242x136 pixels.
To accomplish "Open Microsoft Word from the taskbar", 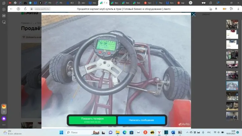I will pos(173,132).
